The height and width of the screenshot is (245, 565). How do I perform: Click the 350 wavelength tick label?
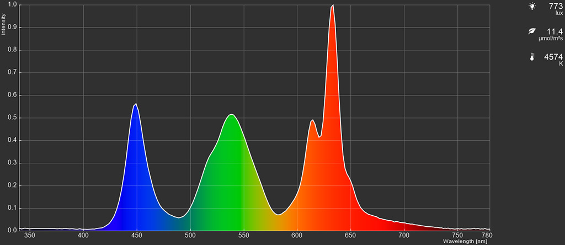click(30, 235)
